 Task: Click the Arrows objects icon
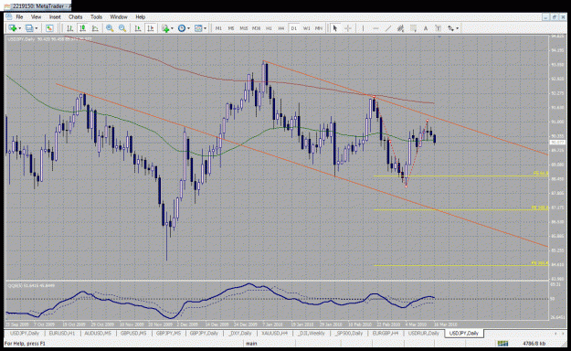point(450,28)
